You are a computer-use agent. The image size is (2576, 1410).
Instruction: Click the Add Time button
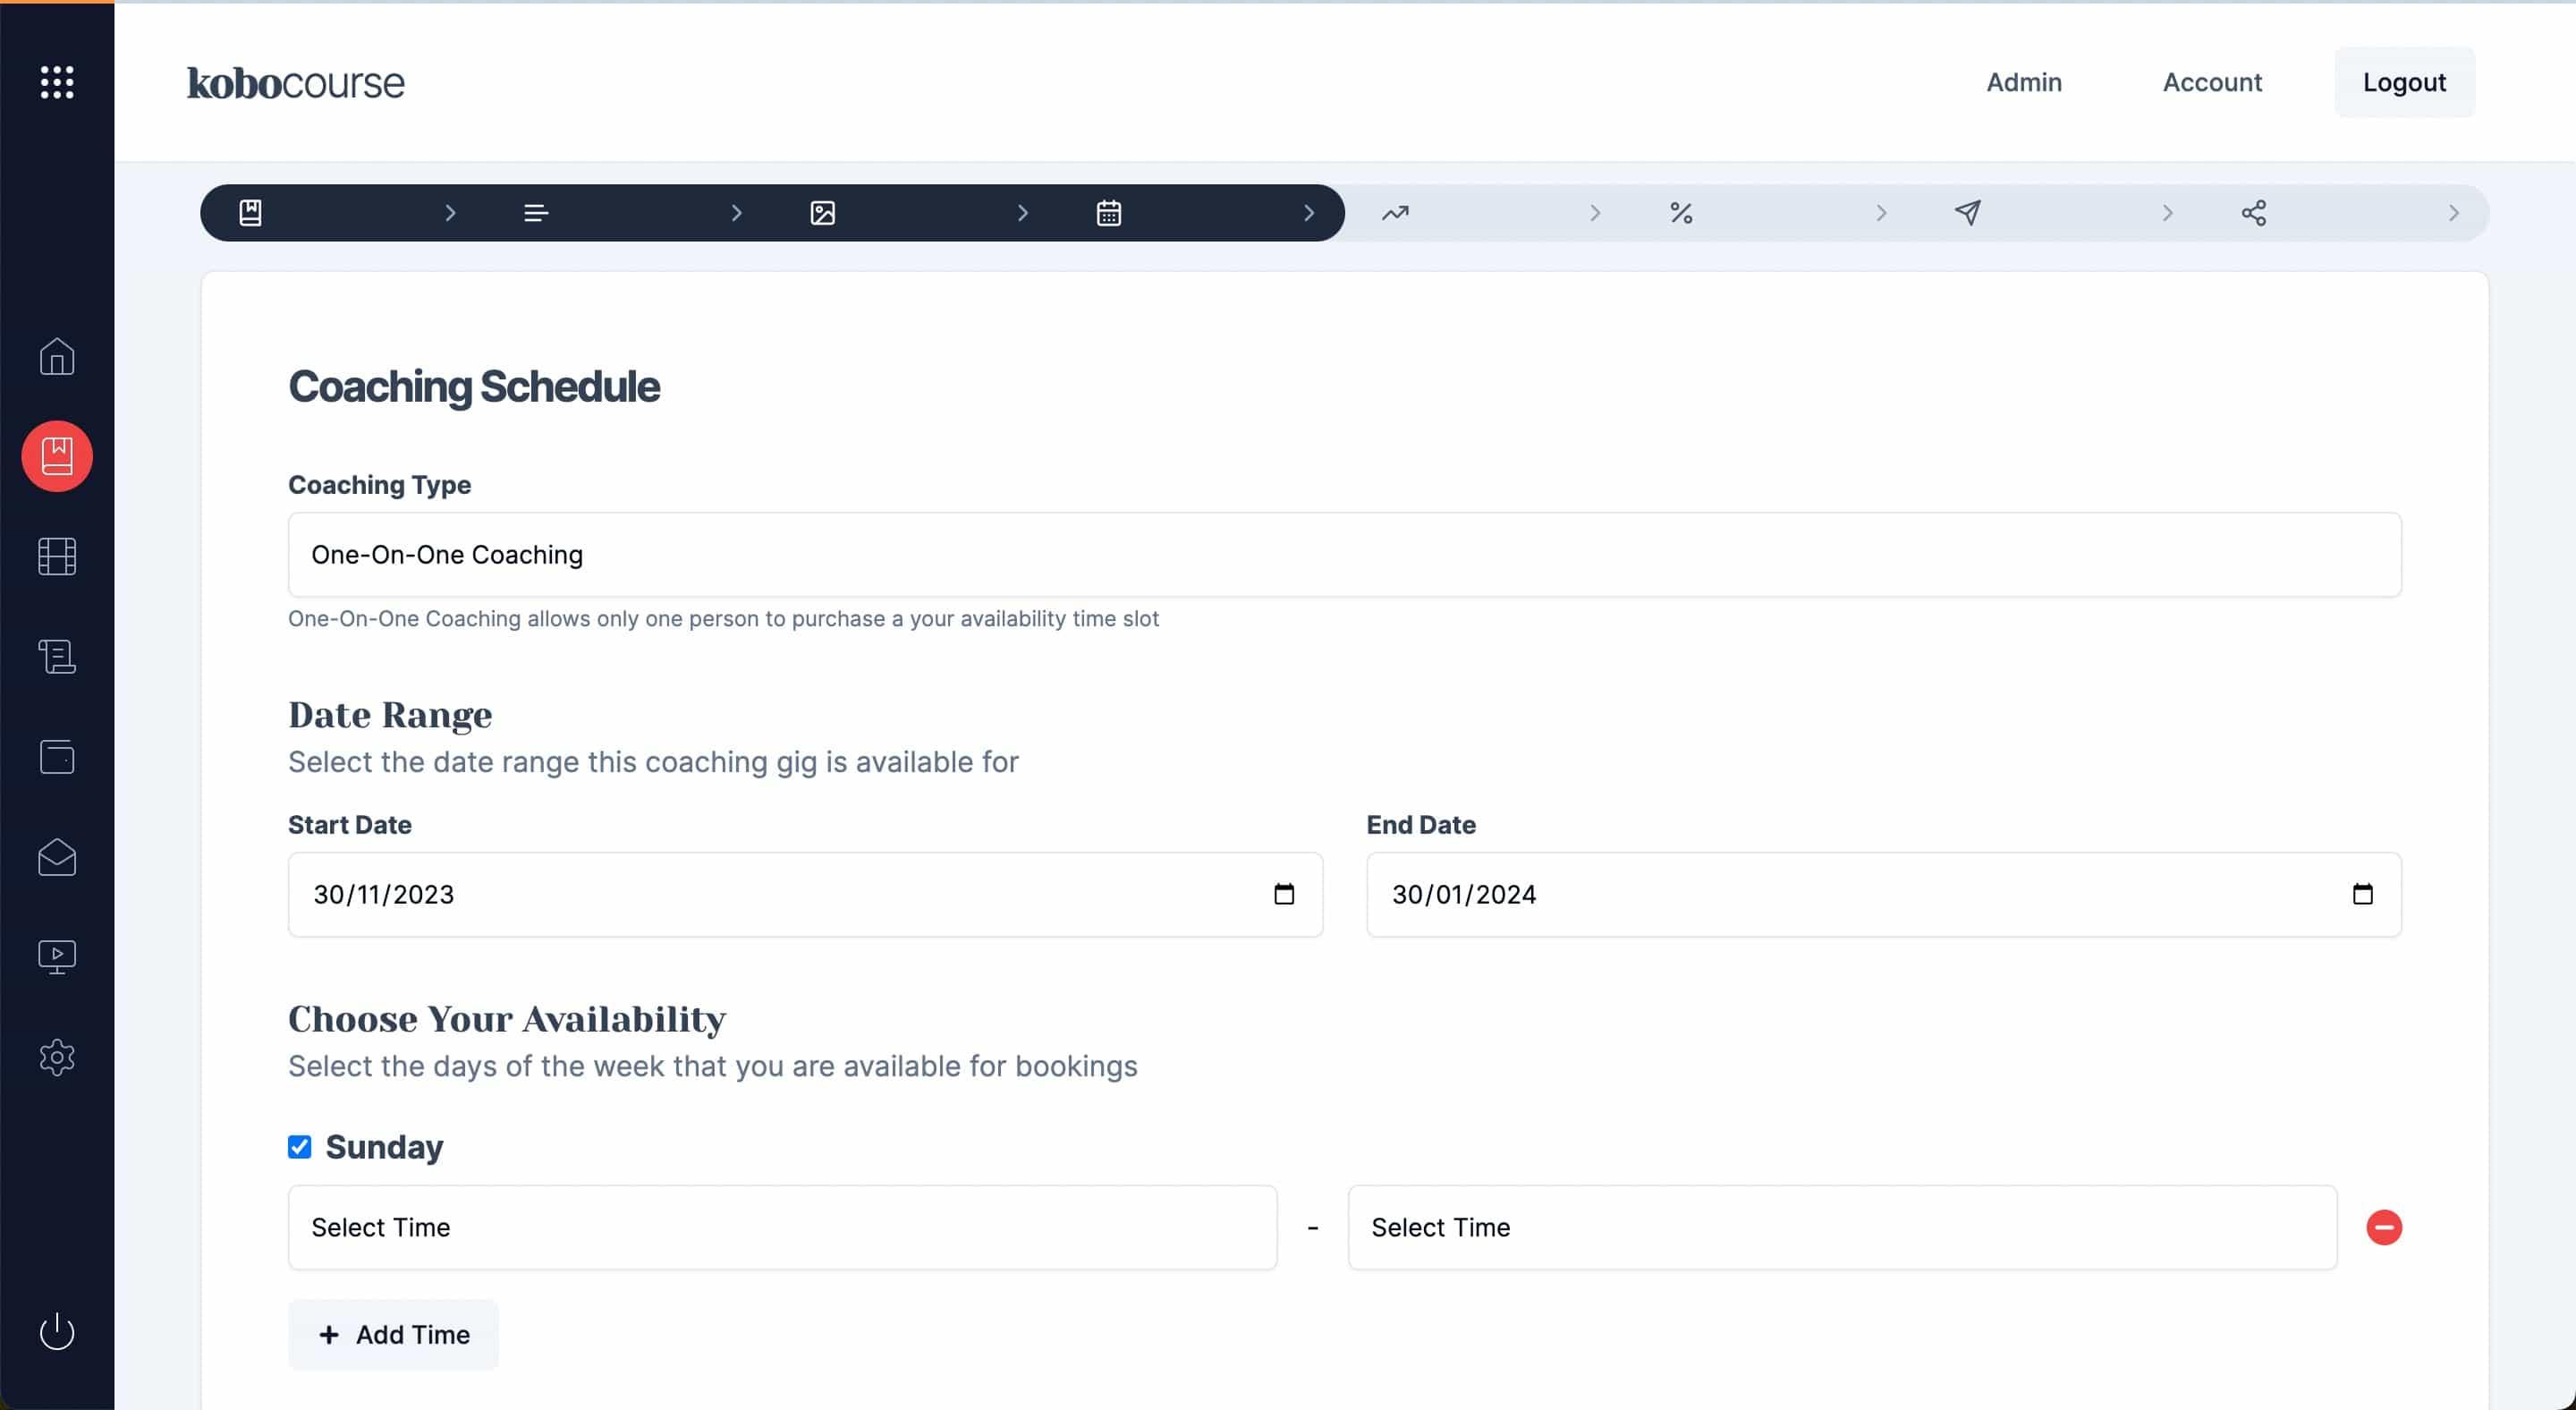(x=393, y=1334)
